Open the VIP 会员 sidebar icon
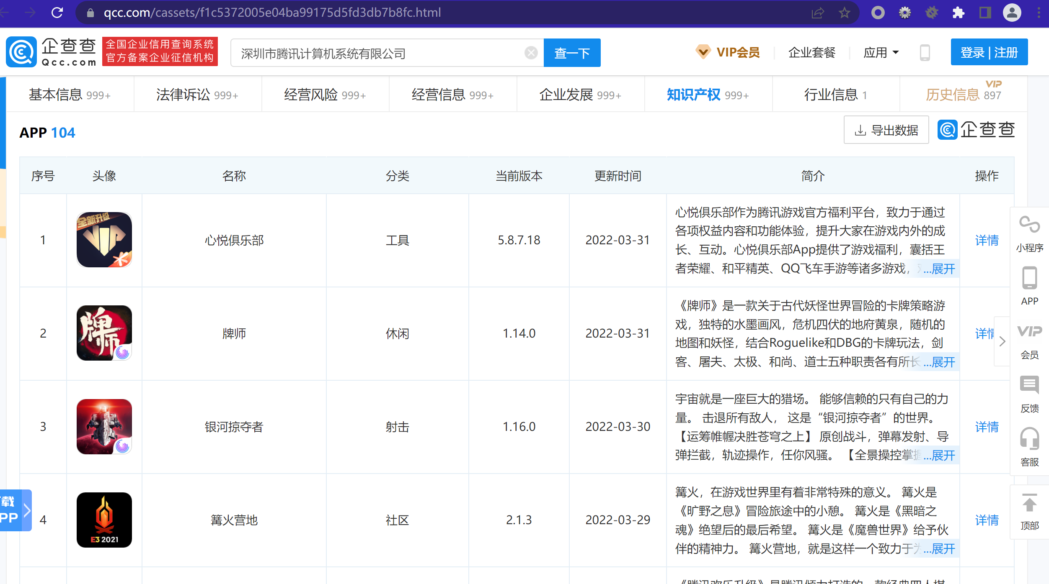Image resolution: width=1049 pixels, height=584 pixels. 1029,342
